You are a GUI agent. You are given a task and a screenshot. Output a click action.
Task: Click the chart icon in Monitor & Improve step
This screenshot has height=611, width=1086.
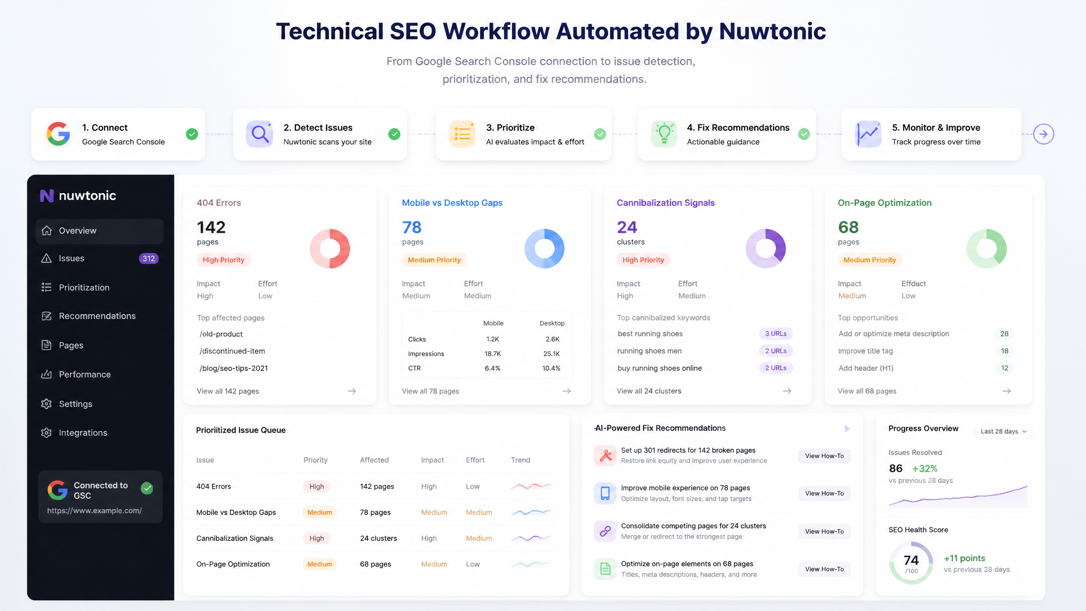click(x=868, y=134)
